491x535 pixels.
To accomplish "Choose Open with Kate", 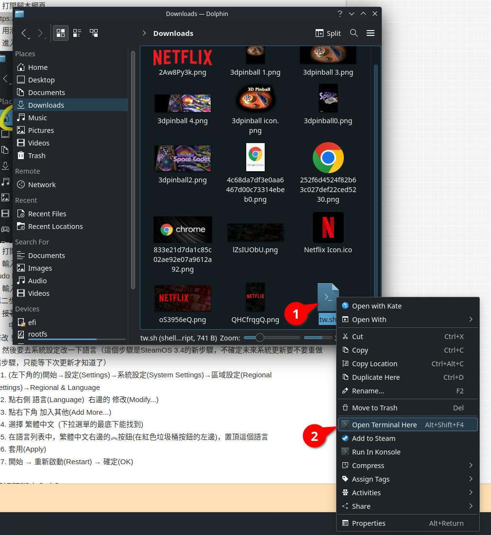I will pyautogui.click(x=408, y=306).
